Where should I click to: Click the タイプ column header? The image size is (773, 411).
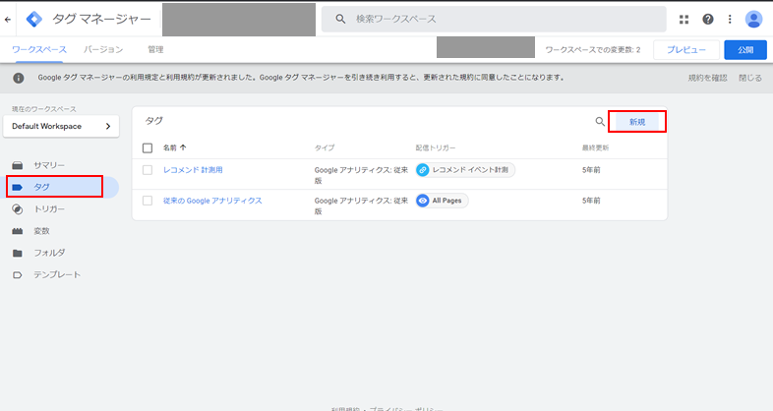[x=325, y=147]
